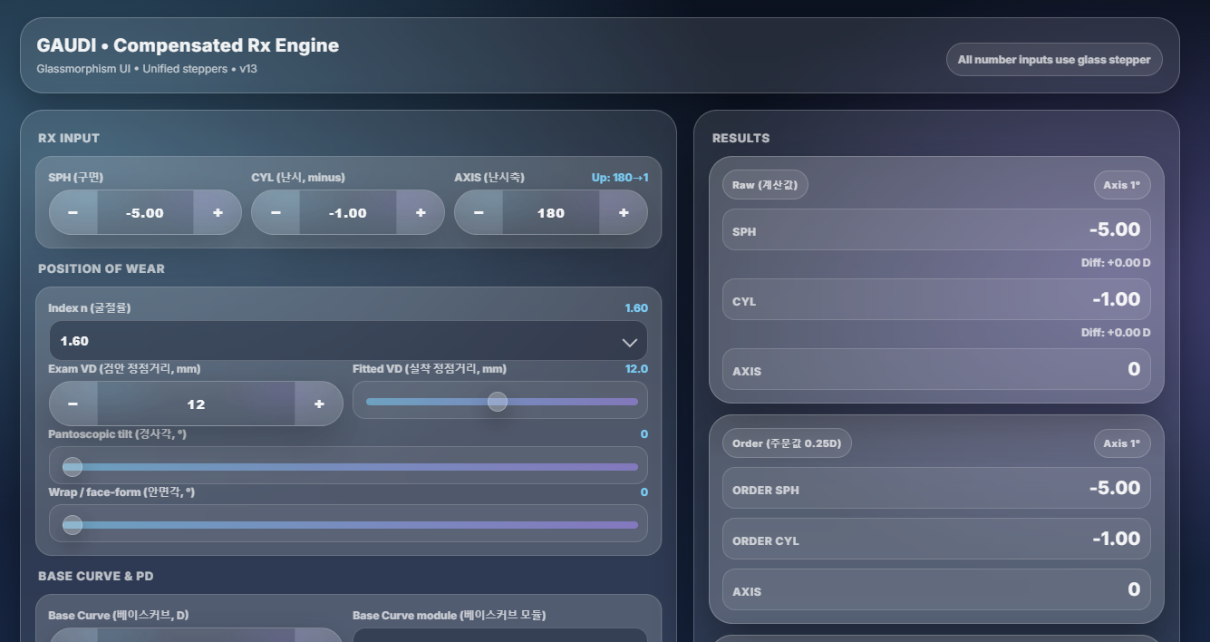This screenshot has height=642, width=1210.
Task: Click the Exam VD input showing 12
Action: click(196, 404)
